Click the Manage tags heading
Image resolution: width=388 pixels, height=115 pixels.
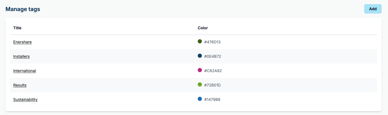(x=23, y=9)
